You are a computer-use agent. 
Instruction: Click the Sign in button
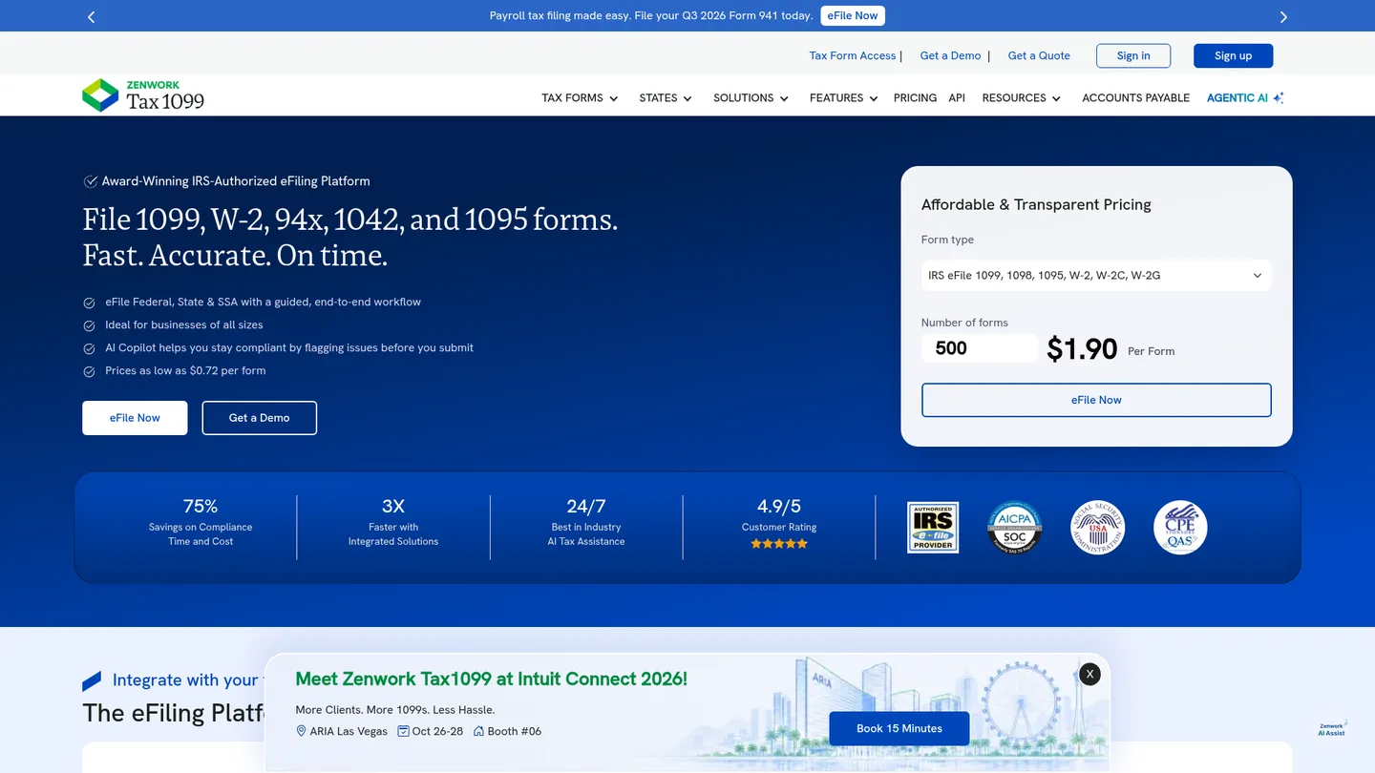(x=1133, y=55)
